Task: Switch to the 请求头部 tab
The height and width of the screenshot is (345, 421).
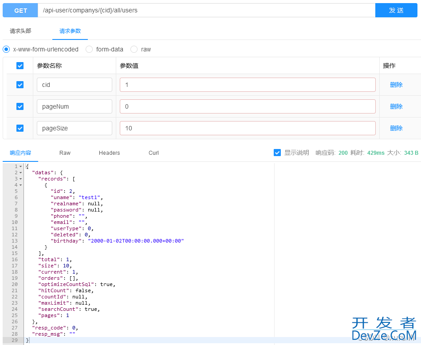Action: coord(20,31)
